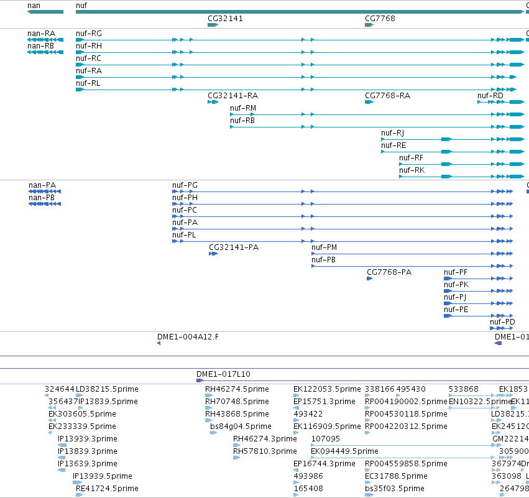Viewport: 529px width, 498px height.
Task: Select protein isoform nuf-PH
Action: click(185, 198)
